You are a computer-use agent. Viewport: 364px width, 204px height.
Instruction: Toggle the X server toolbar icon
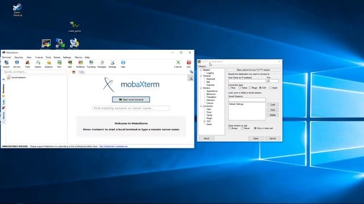point(178,64)
